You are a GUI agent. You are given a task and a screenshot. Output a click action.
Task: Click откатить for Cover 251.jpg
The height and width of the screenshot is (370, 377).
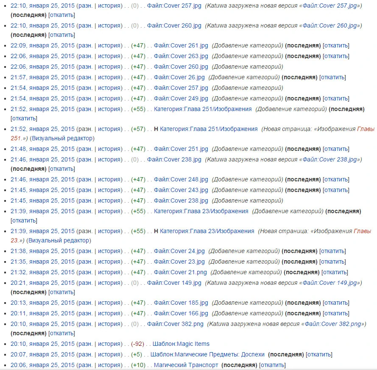pos(336,149)
